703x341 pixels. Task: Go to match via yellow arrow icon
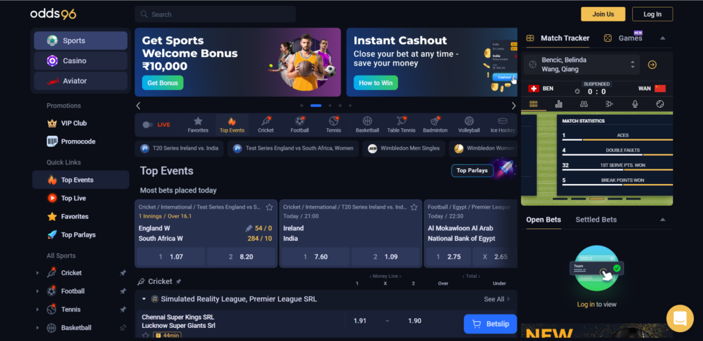(x=652, y=64)
